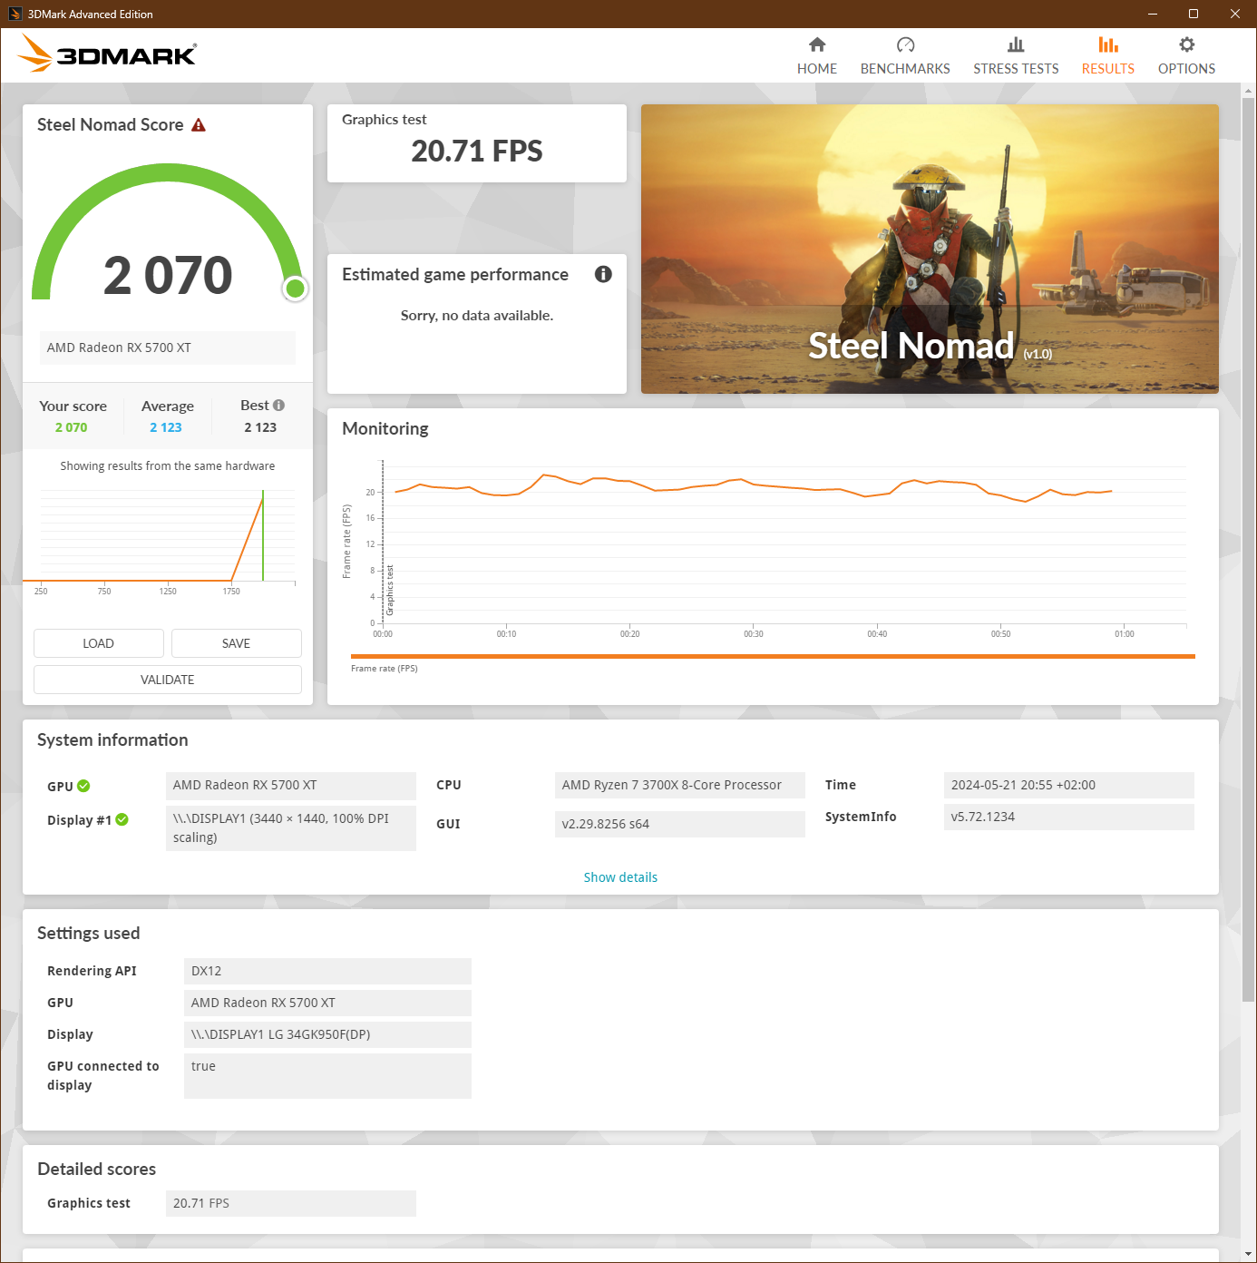Click the large 2 070 score number
Viewport: 1257px width, 1263px height.
[x=168, y=275]
